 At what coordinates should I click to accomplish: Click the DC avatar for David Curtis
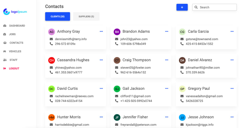(52, 89)
